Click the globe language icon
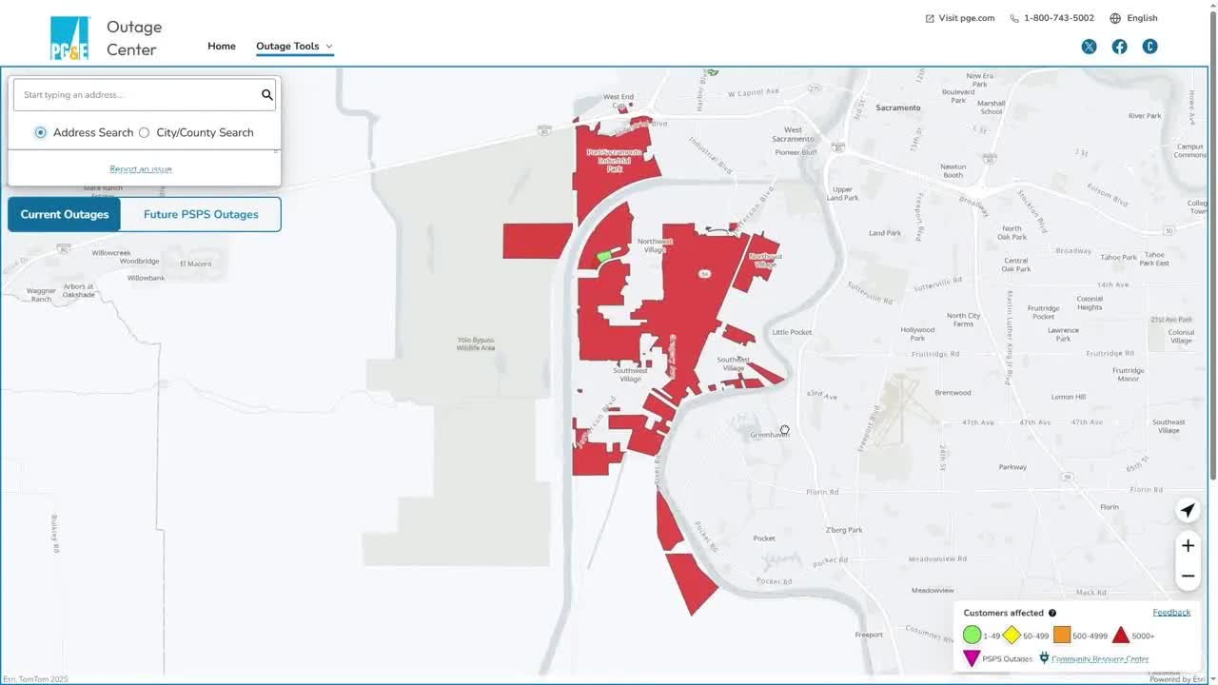This screenshot has height=685, width=1218. tap(1115, 18)
